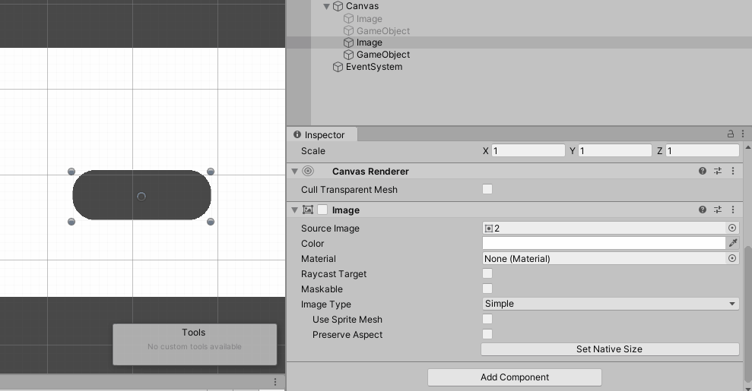Switch to the Inspector tab

click(322, 135)
